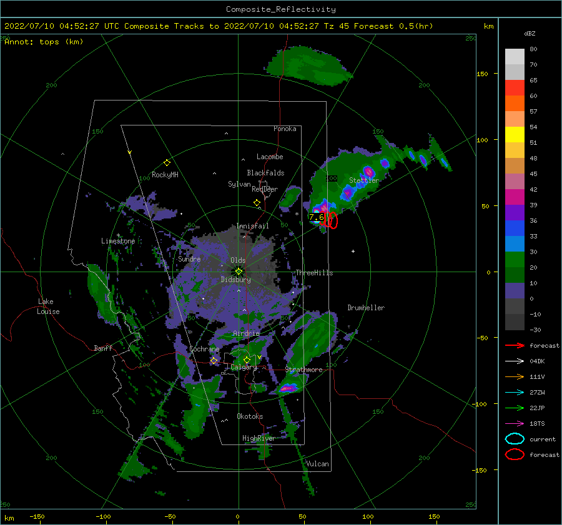Click the dBZ legend heading
562x525 pixels.
pyautogui.click(x=530, y=33)
